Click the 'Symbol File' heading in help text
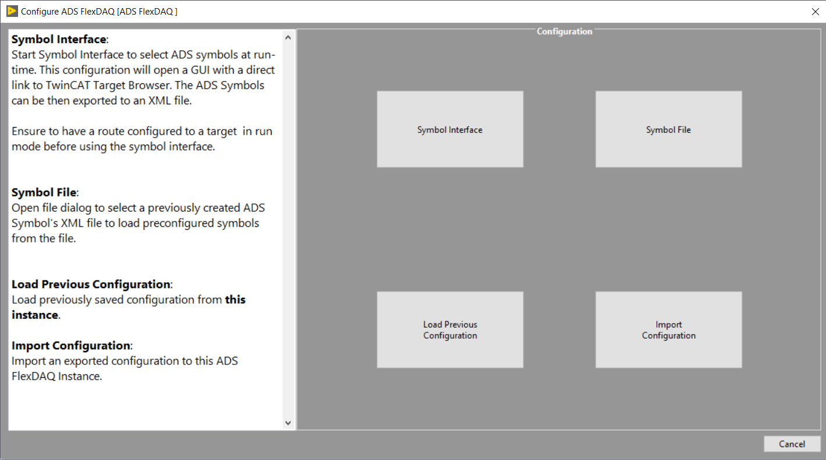 44,192
